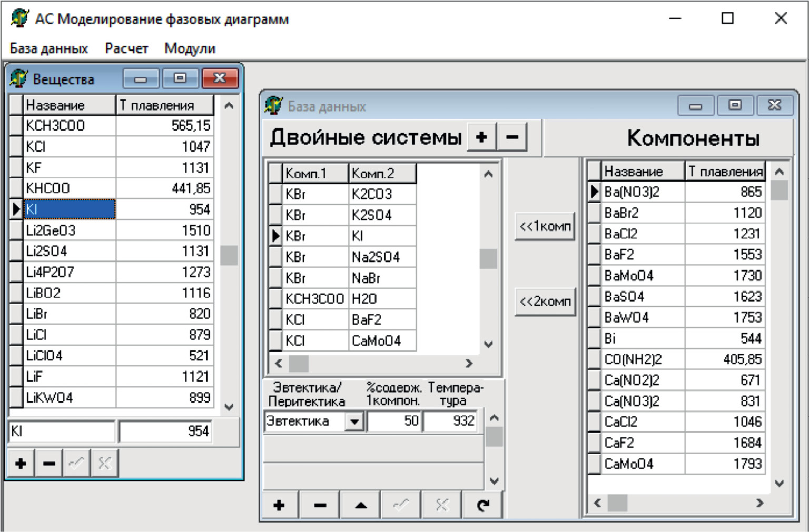Open the Расчет menu
The image size is (809, 532).
coord(126,48)
